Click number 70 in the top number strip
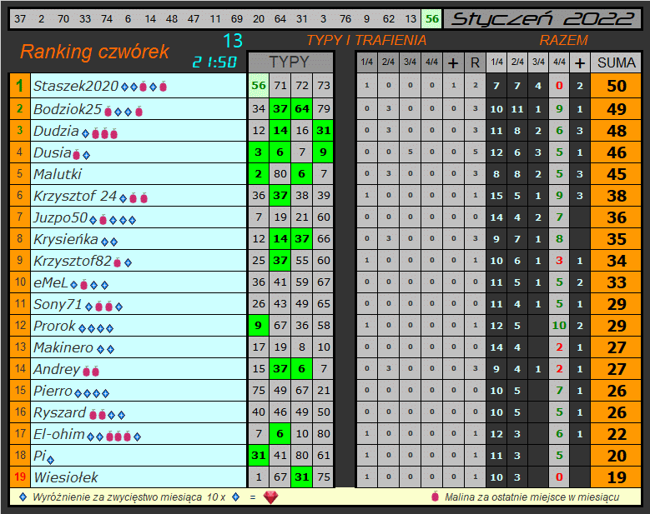650x514 pixels. [x=63, y=19]
